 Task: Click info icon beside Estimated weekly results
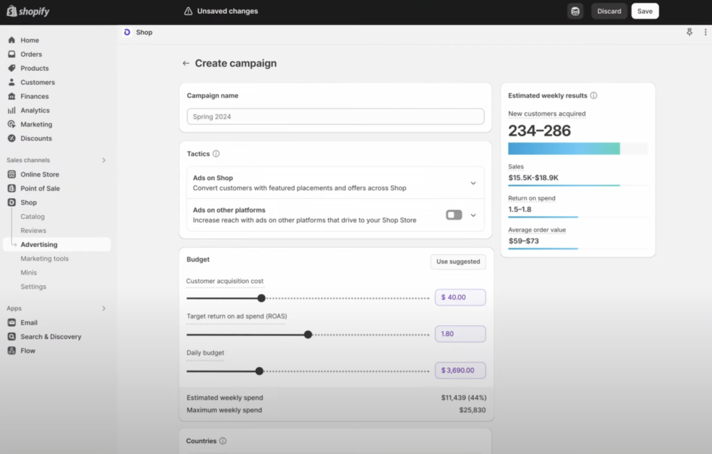(594, 95)
